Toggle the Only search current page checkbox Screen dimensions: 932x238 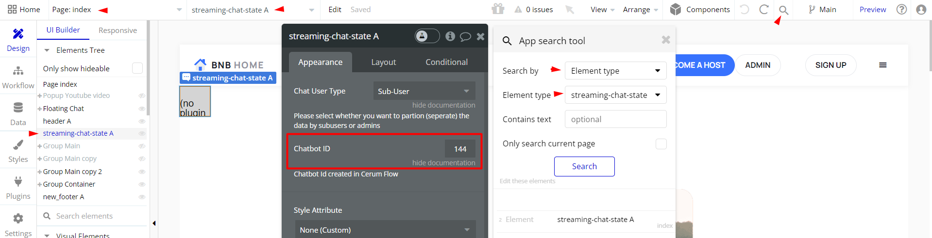click(661, 144)
